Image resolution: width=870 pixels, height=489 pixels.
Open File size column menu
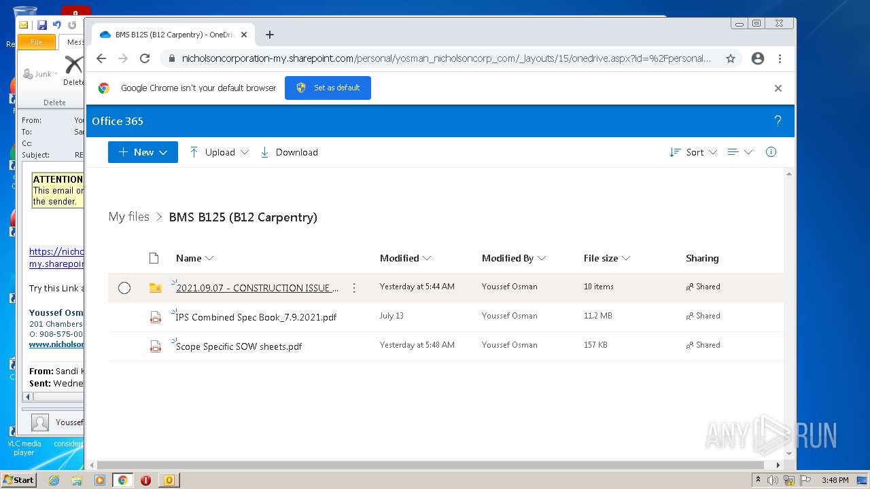click(607, 258)
